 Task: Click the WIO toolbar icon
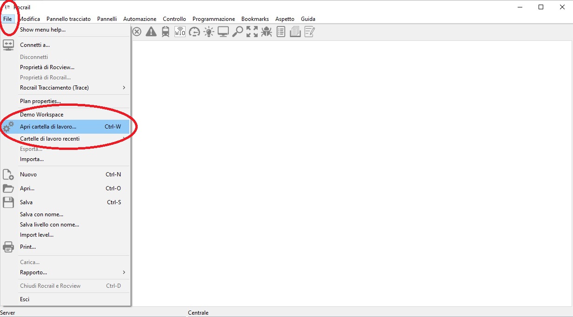180,32
